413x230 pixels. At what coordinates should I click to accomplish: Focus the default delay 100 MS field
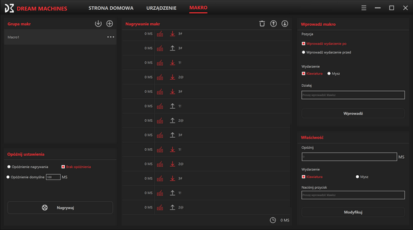pyautogui.click(x=53, y=177)
